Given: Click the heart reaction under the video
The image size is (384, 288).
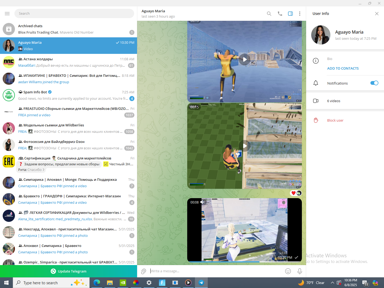Looking at the screenshot, I should [294, 193].
